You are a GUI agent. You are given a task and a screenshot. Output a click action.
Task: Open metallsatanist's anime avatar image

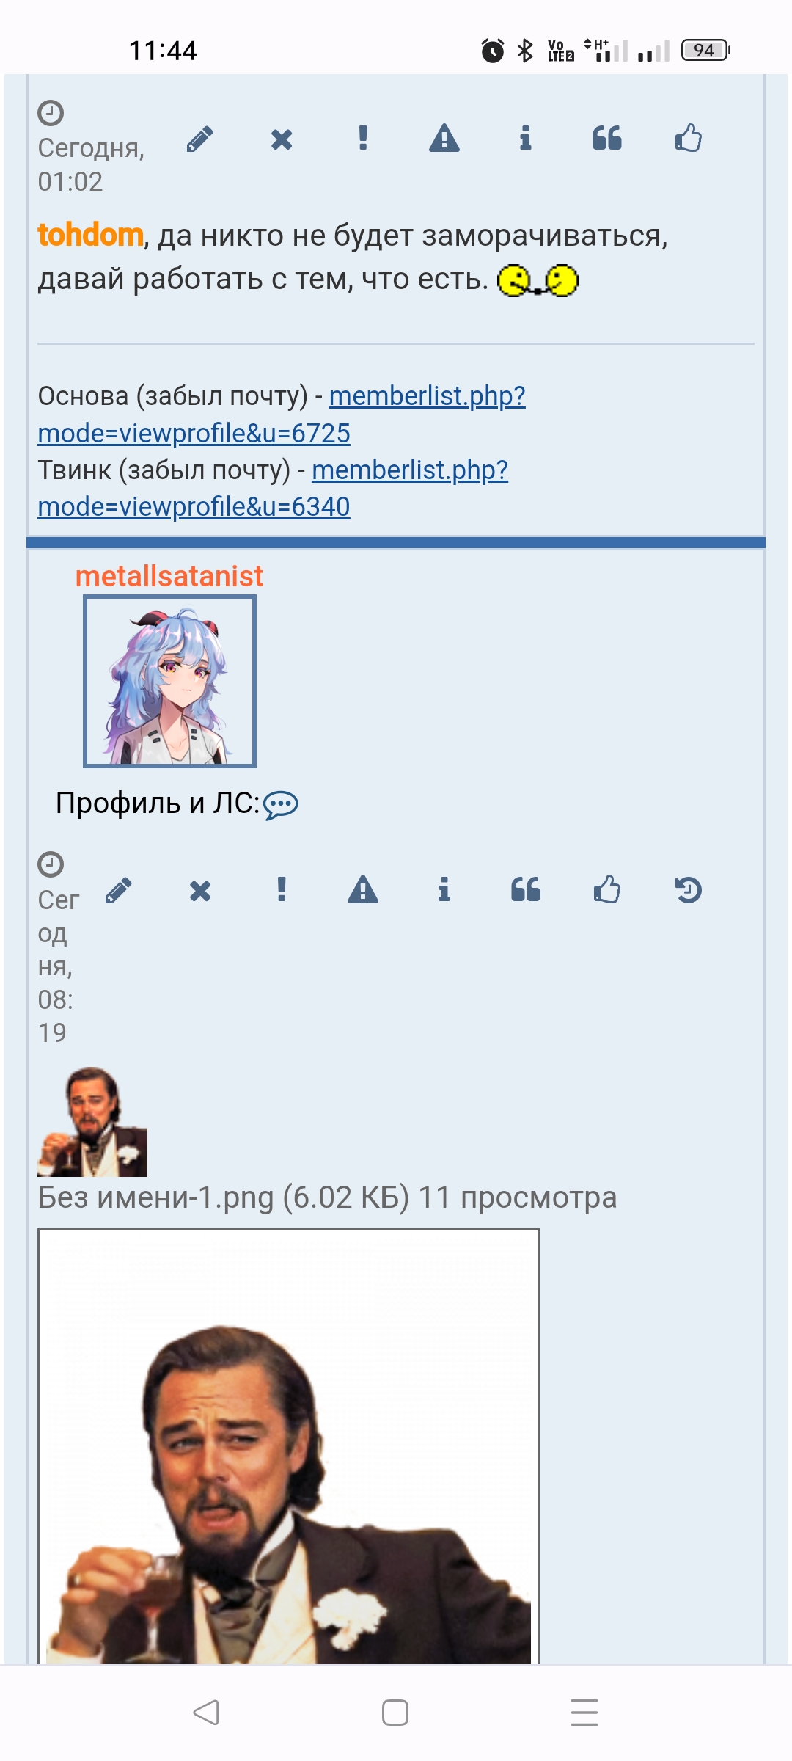[169, 682]
